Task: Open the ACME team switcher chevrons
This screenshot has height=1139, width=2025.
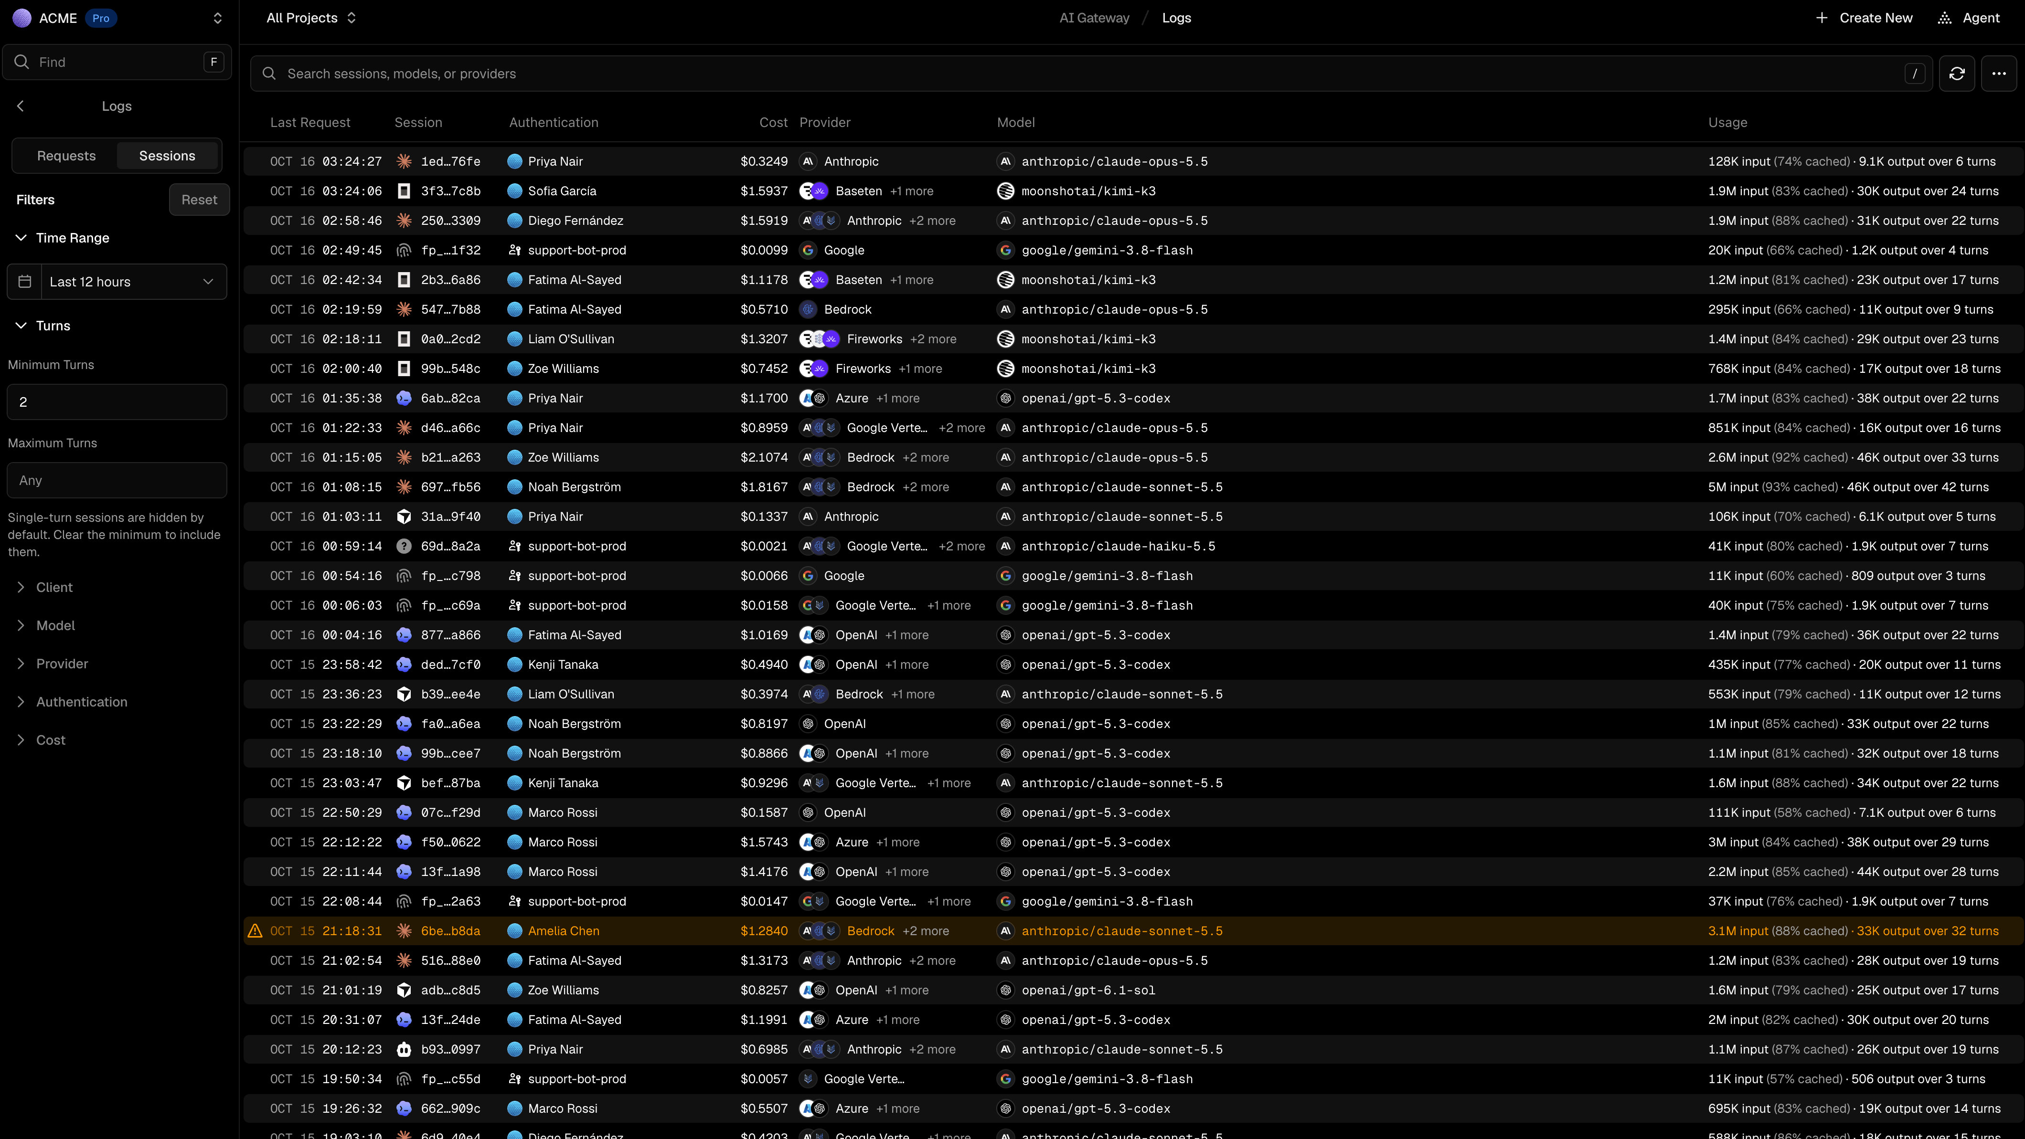Action: click(x=218, y=18)
